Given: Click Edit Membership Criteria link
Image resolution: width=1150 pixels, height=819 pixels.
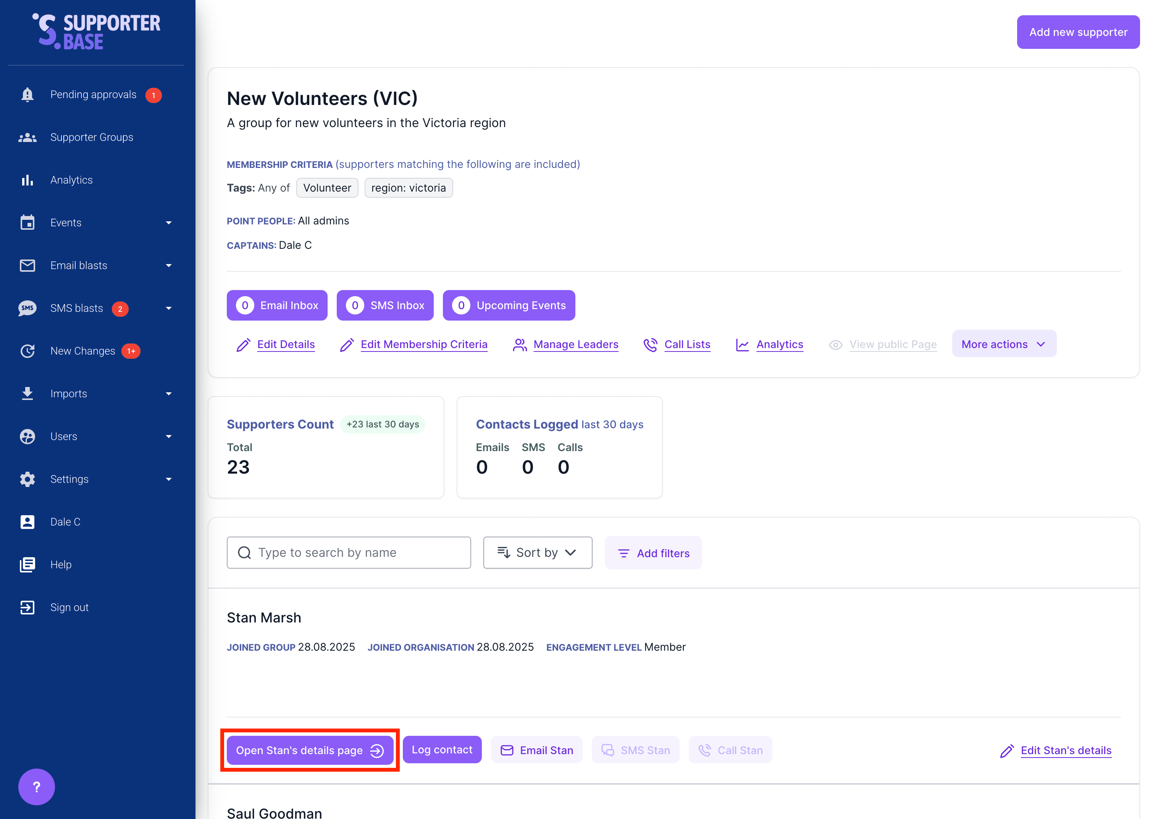Looking at the screenshot, I should click(x=424, y=344).
